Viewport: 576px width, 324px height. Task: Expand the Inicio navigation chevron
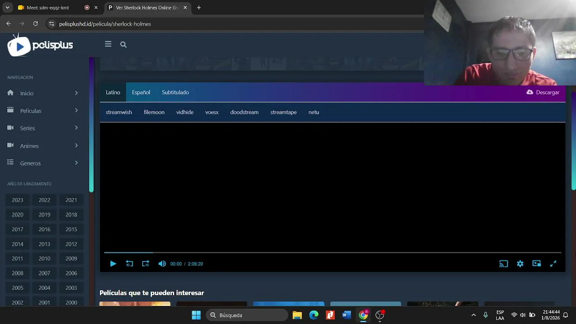point(76,93)
